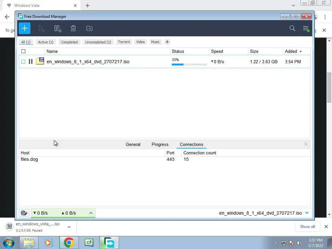Show hidden system tray icons arrow
This screenshot has width=332, height=249.
pyautogui.click(x=276, y=243)
